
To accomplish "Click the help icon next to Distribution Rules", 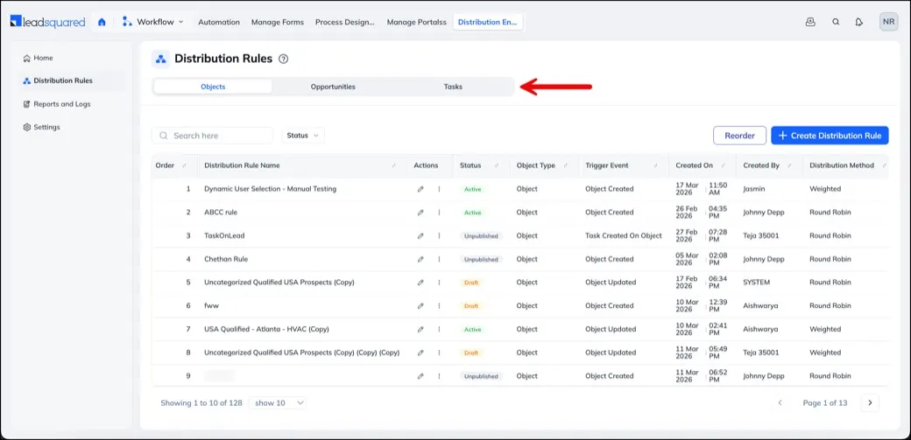I will pos(284,59).
